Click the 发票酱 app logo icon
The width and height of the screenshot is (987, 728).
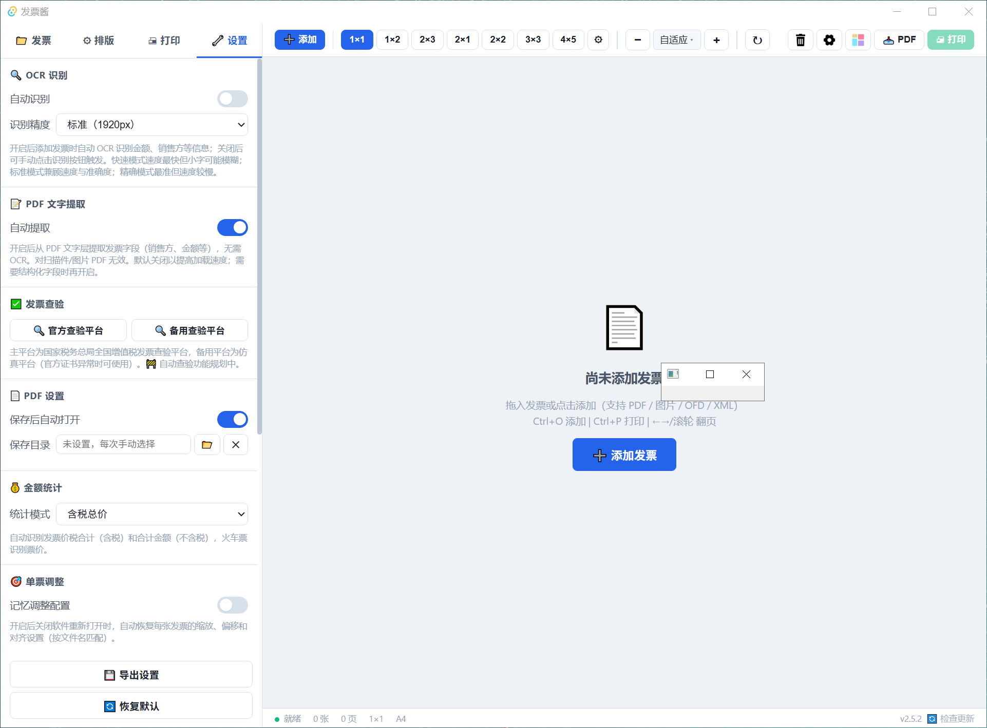pyautogui.click(x=12, y=11)
